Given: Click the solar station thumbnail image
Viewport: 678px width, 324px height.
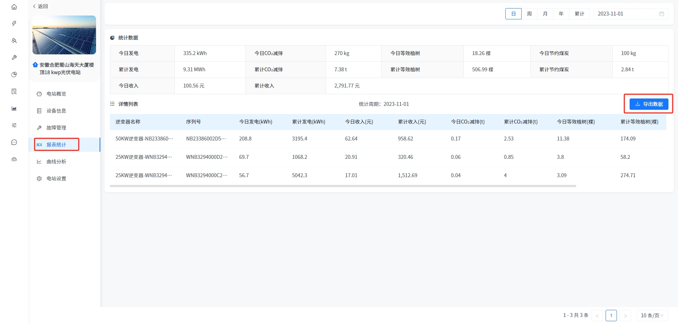Looking at the screenshot, I should (x=64, y=35).
